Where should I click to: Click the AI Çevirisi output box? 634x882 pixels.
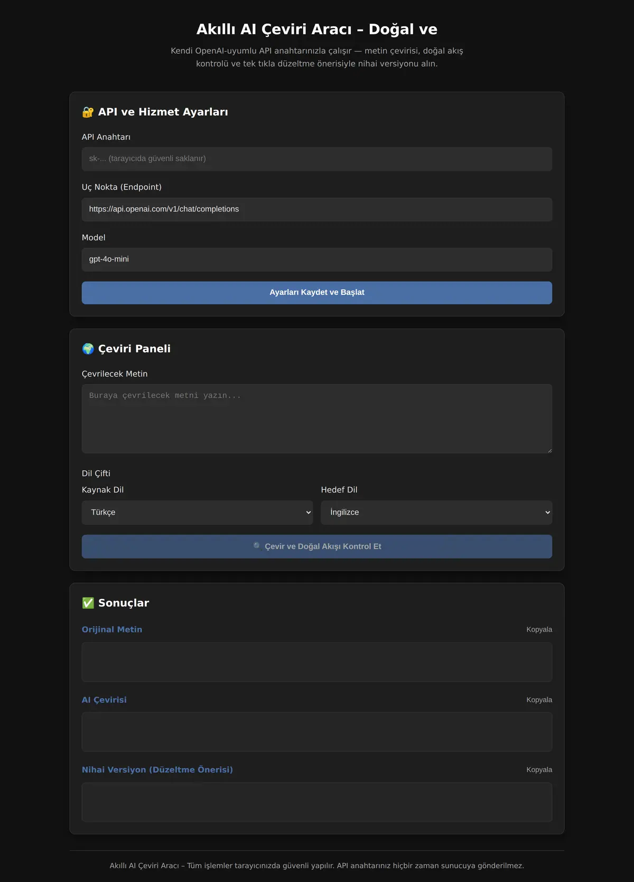(x=317, y=732)
